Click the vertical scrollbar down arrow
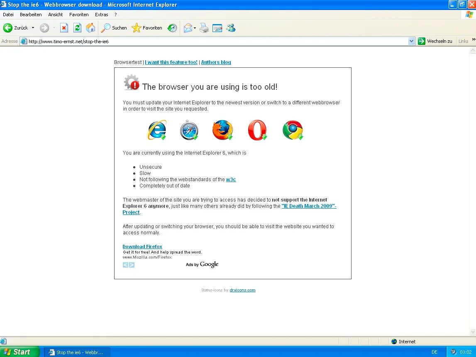476x357 pixels. coord(473,332)
